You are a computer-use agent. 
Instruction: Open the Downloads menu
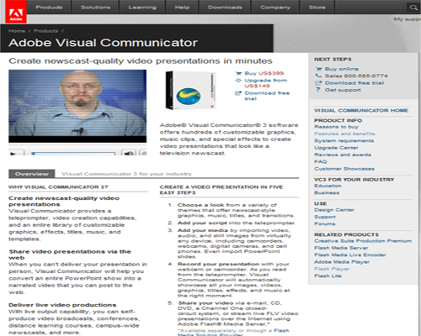[225, 8]
